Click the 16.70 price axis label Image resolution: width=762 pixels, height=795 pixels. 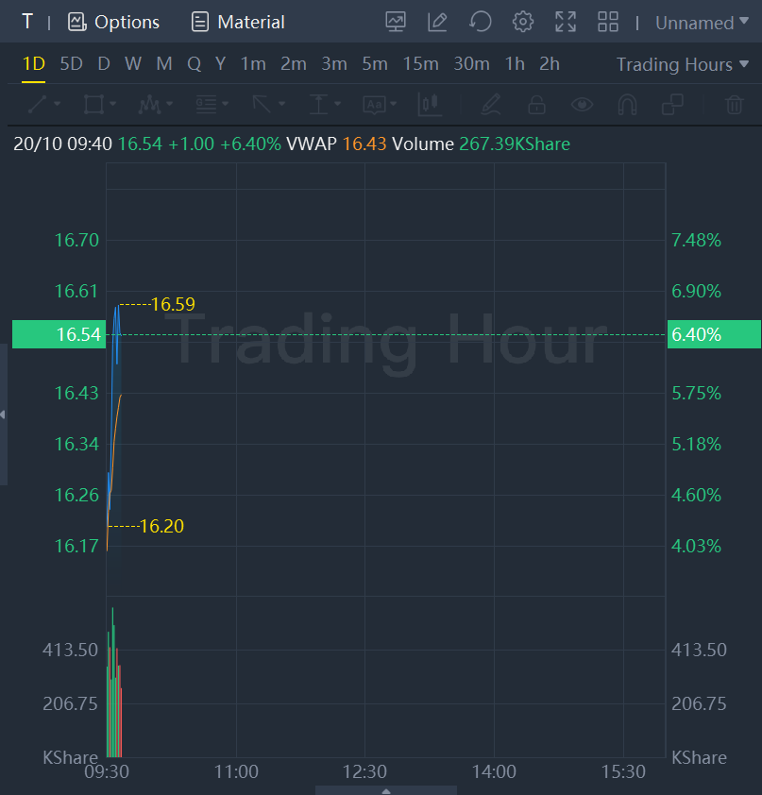[76, 241]
